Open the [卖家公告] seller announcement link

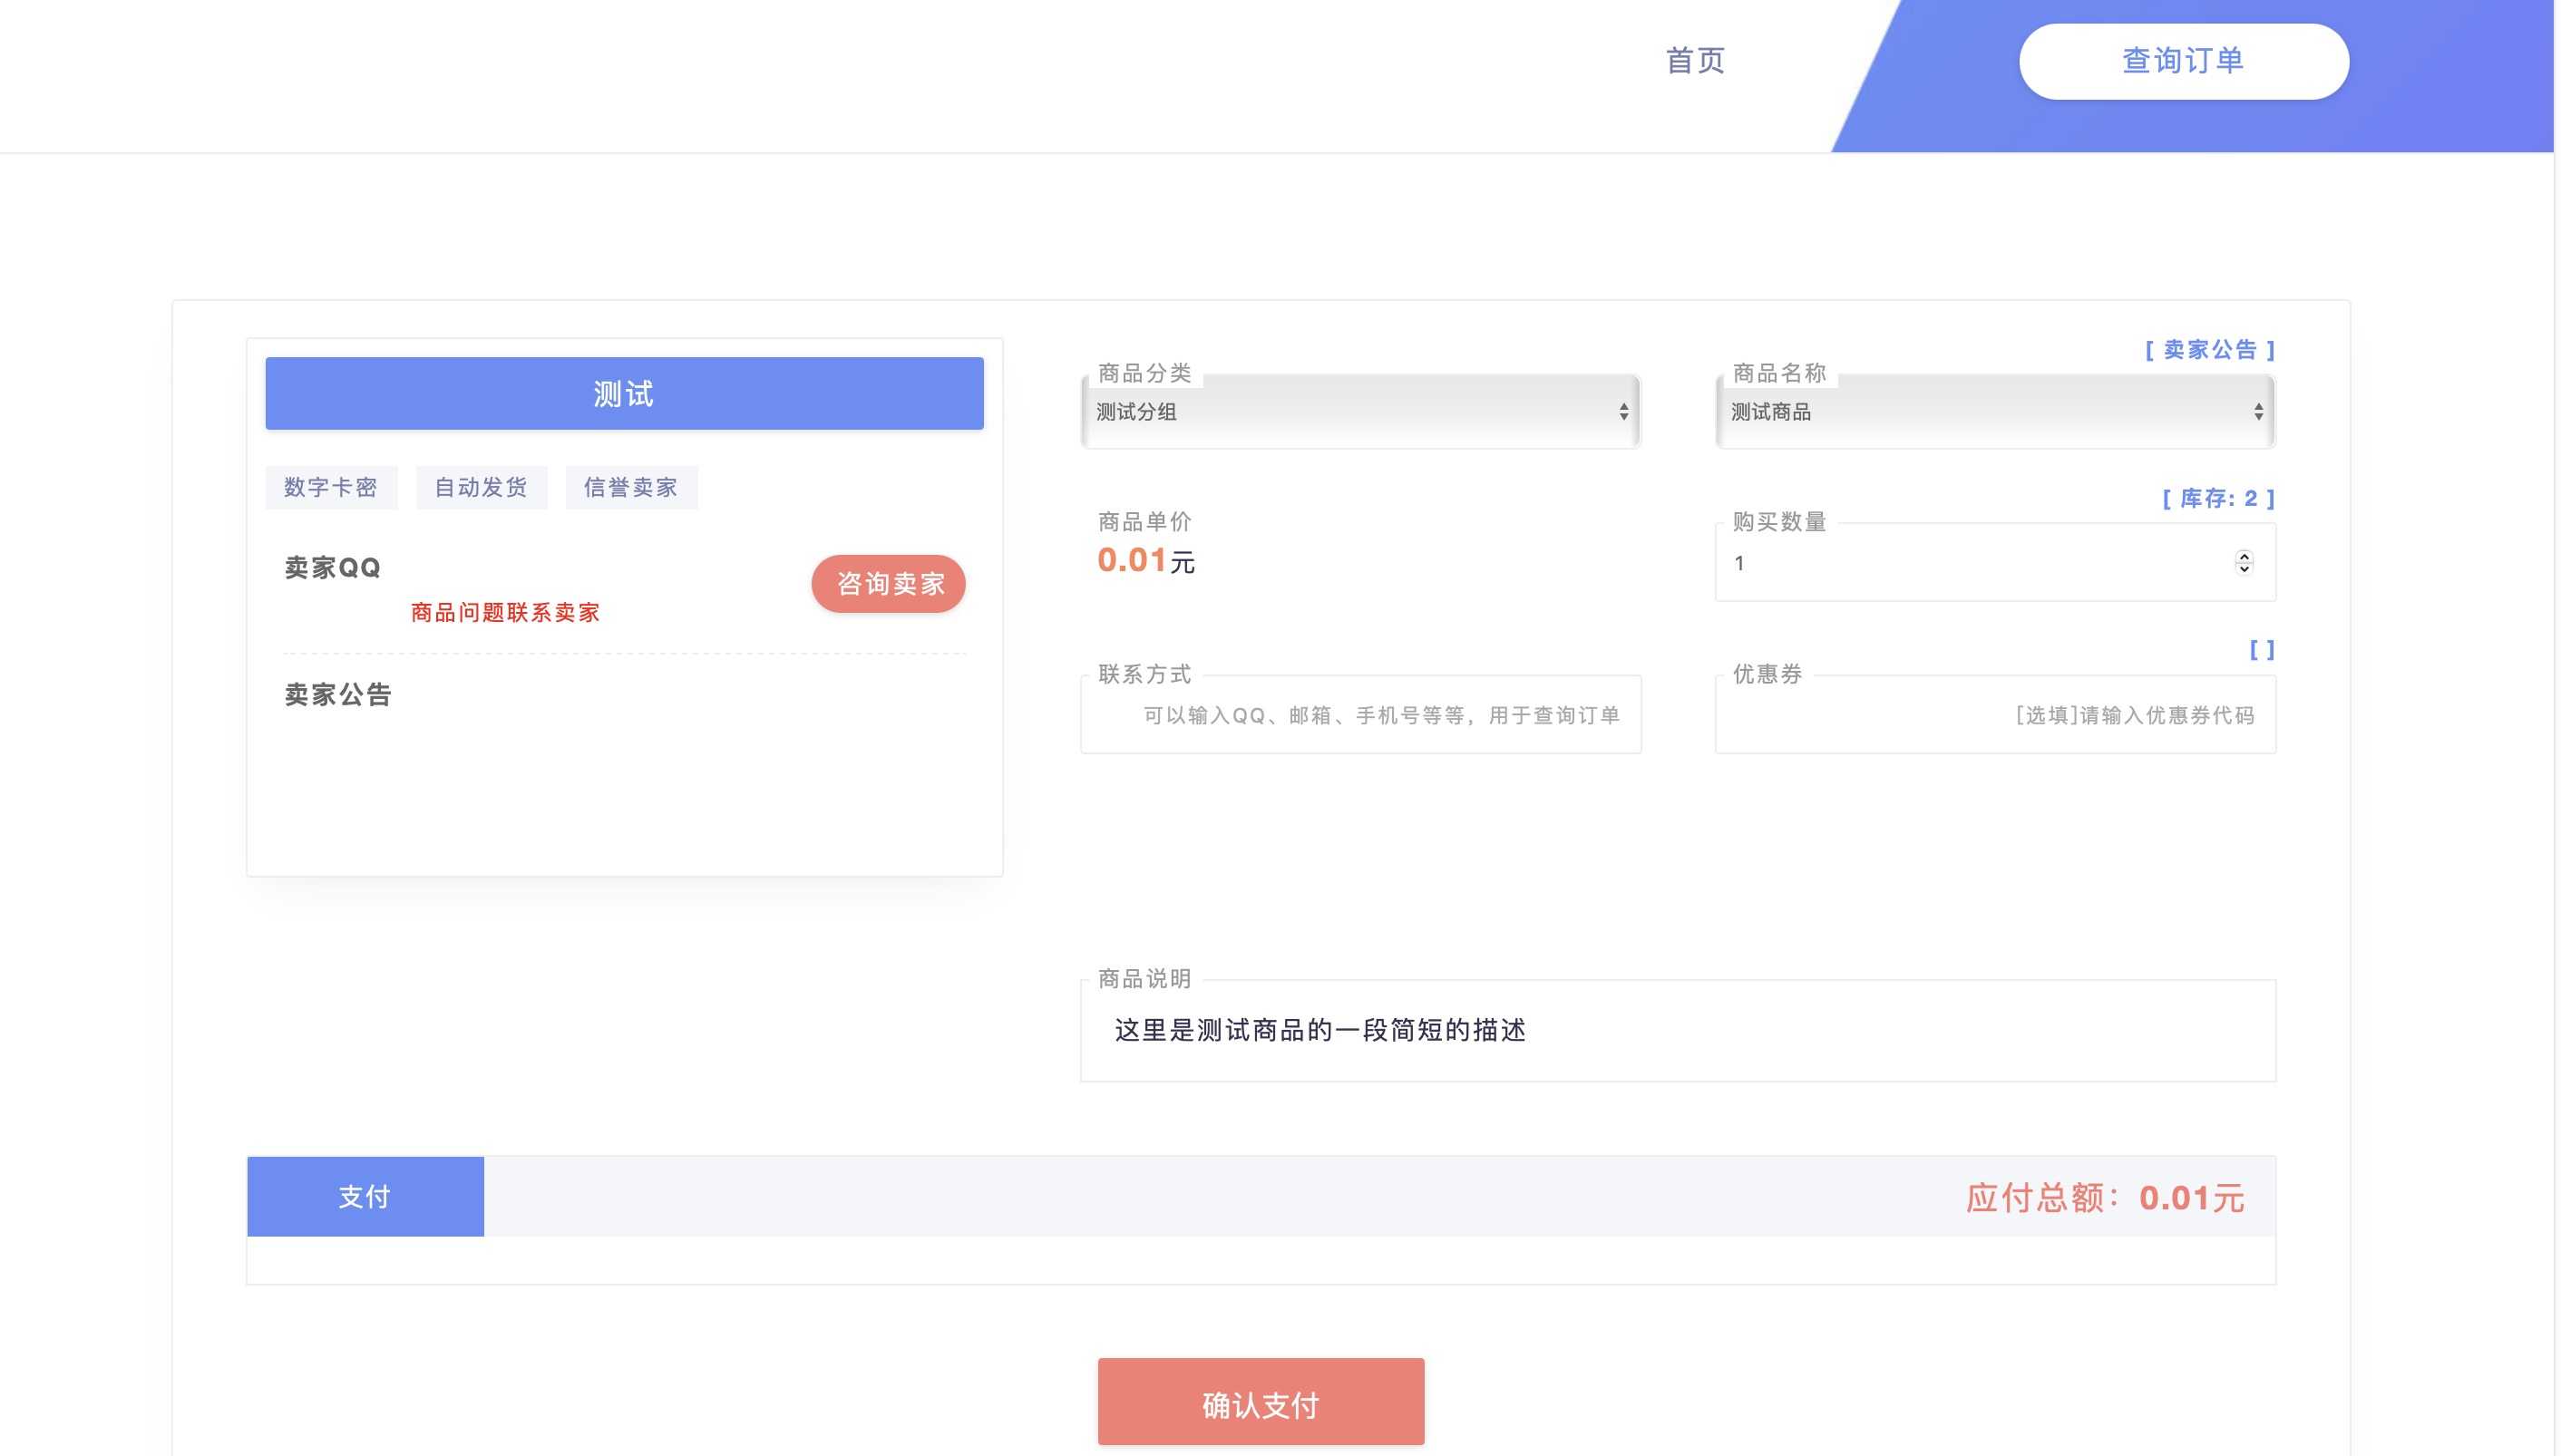coord(2211,349)
